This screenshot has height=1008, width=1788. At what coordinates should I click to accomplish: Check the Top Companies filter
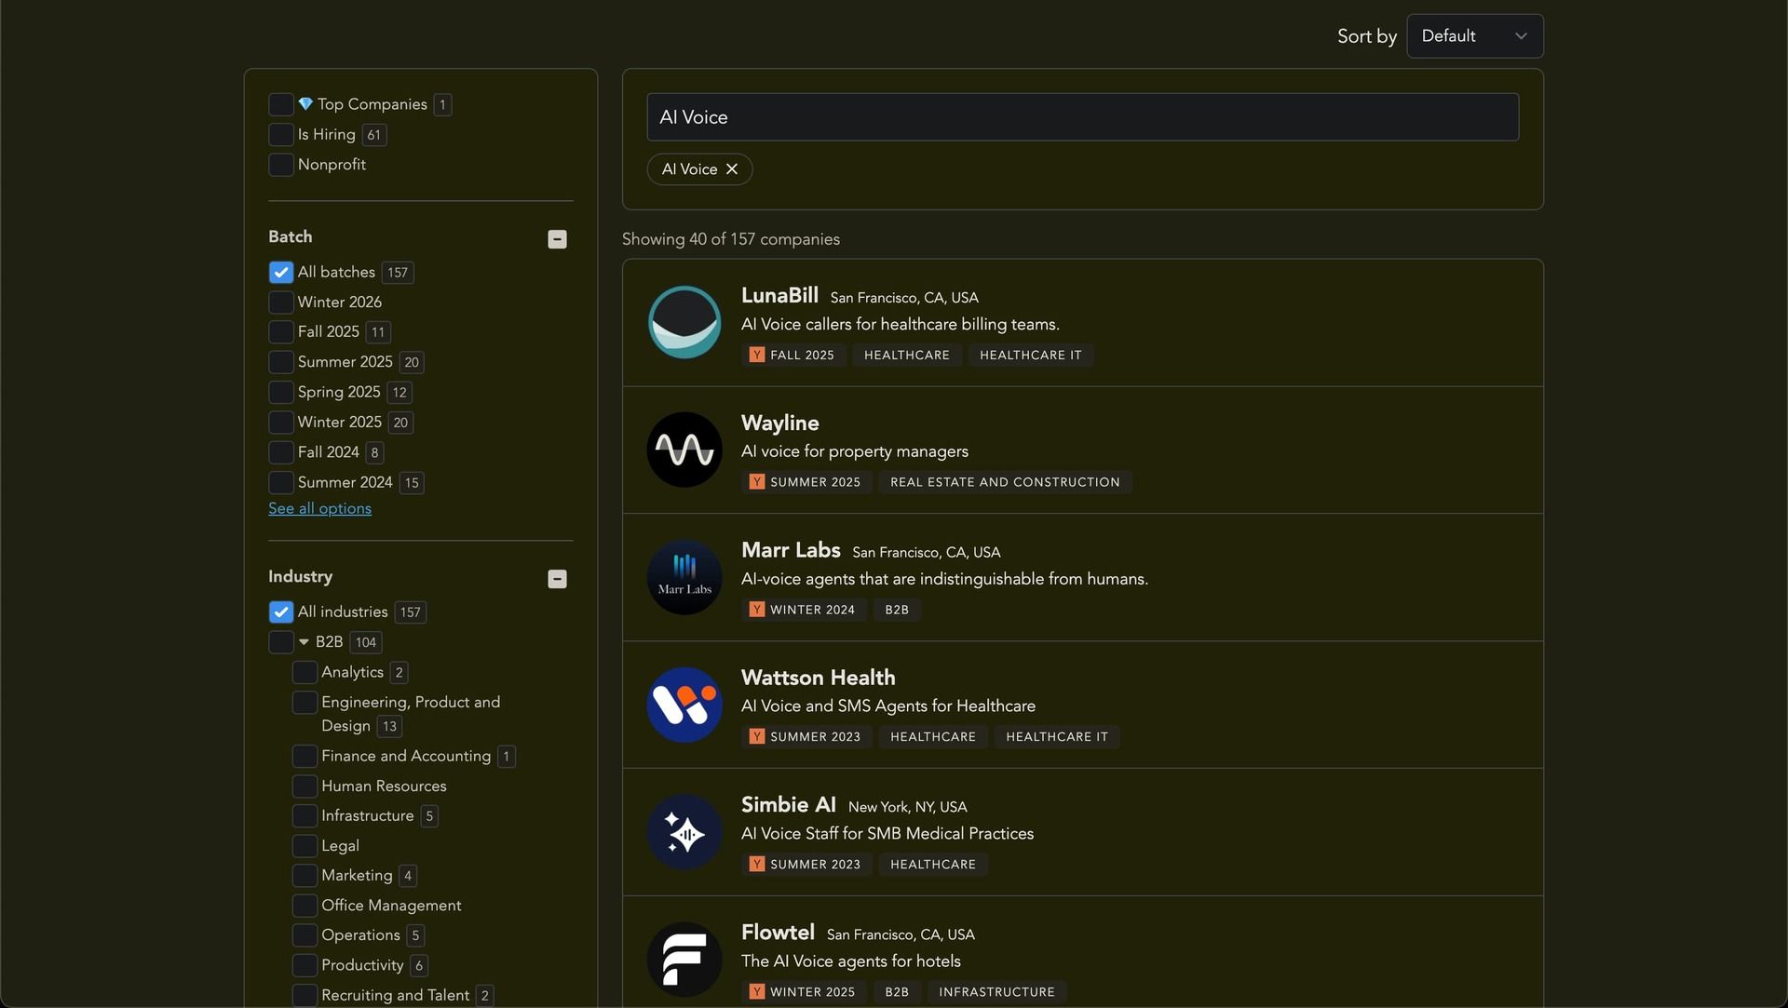click(280, 104)
